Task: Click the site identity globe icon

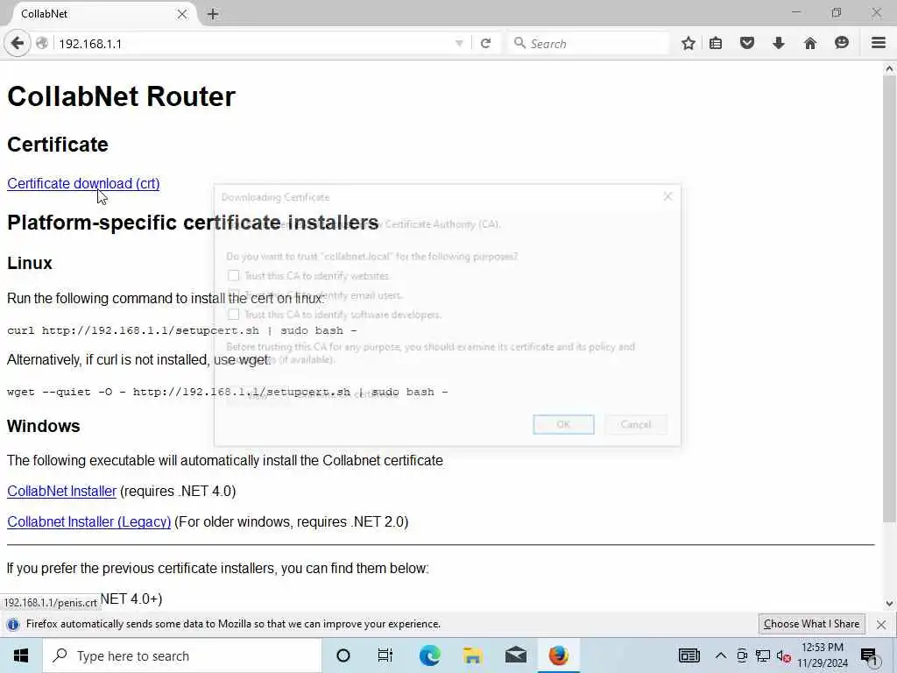Action: coord(42,44)
